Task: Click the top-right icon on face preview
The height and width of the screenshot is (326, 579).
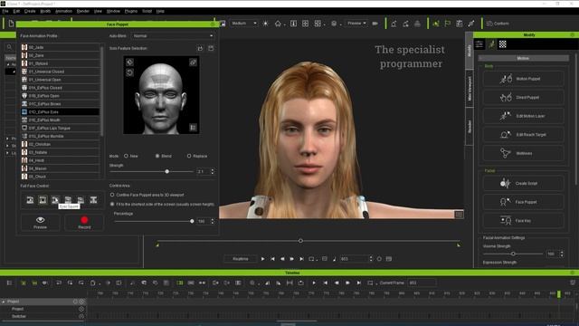Action: [x=193, y=62]
